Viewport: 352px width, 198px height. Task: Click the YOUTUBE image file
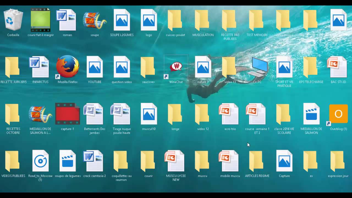pyautogui.click(x=95, y=67)
